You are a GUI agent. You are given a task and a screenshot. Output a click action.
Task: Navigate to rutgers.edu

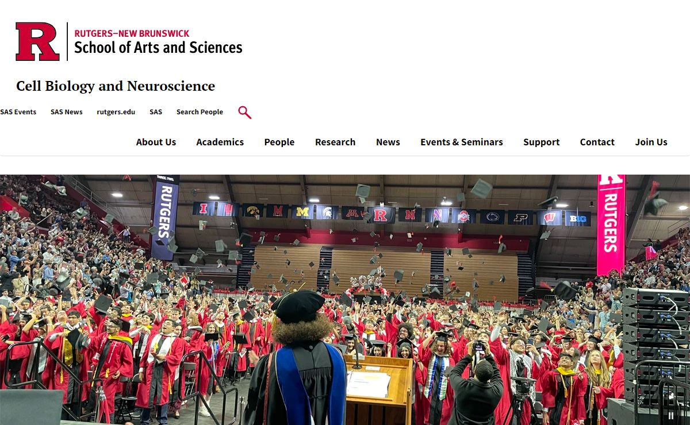(116, 112)
